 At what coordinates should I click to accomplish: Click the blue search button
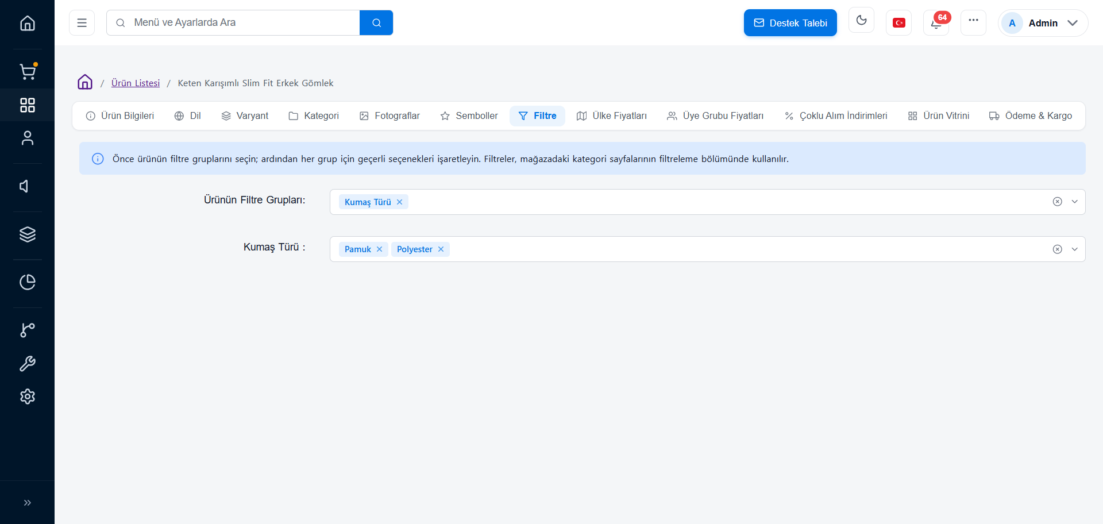(376, 23)
